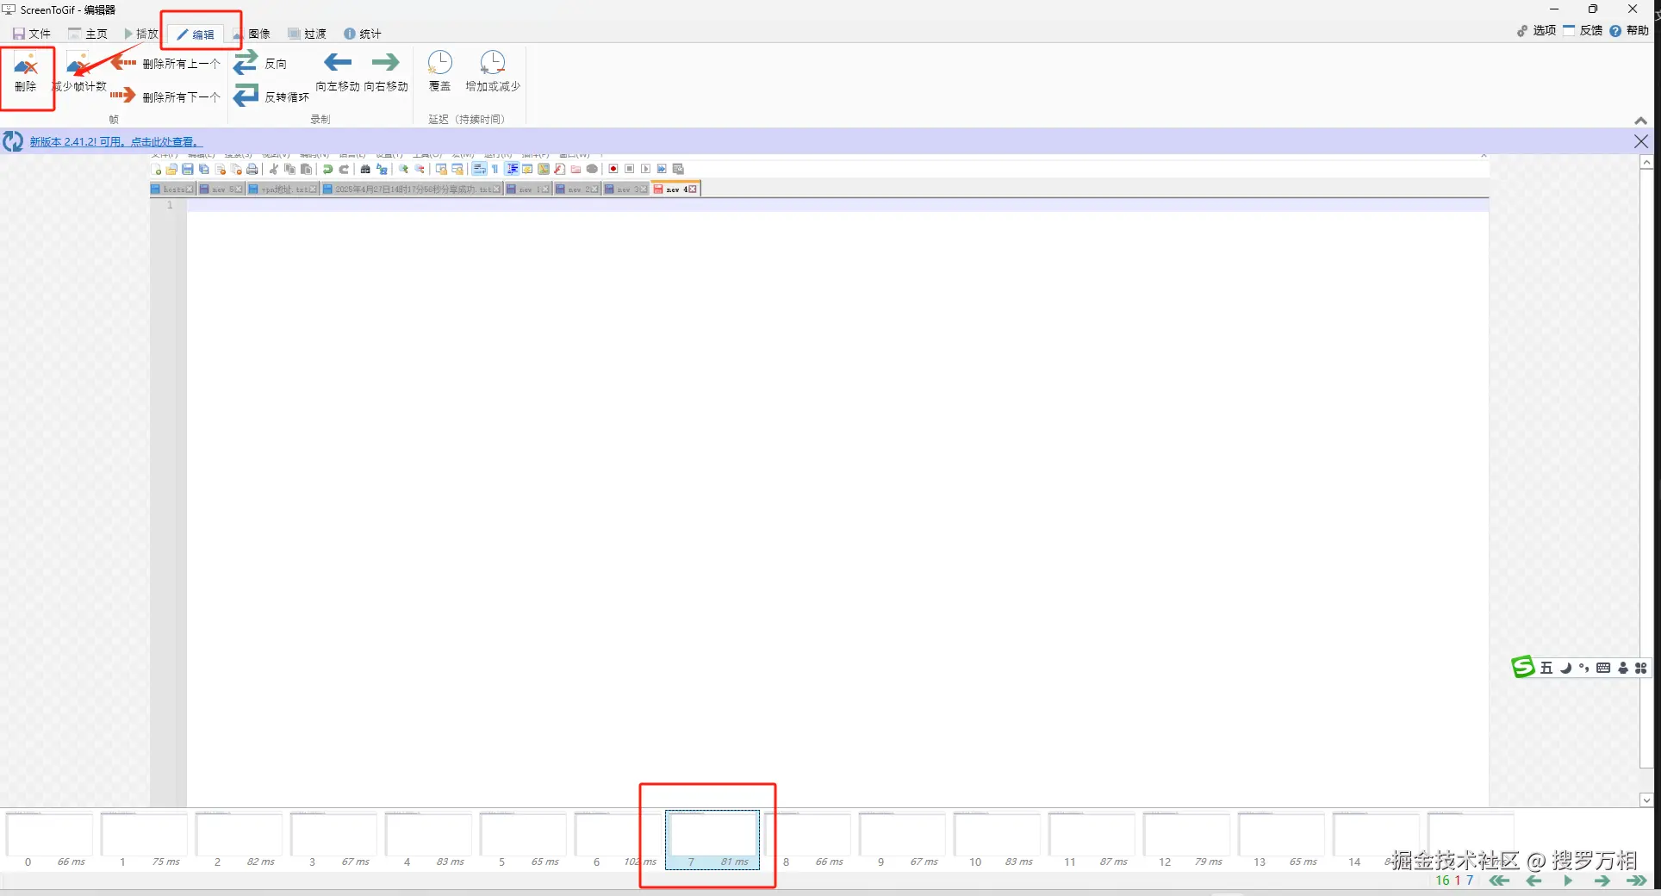Viewport: 1661px width, 896px height.
Task: Open the 播放 ribbon tab
Action: 141,34
